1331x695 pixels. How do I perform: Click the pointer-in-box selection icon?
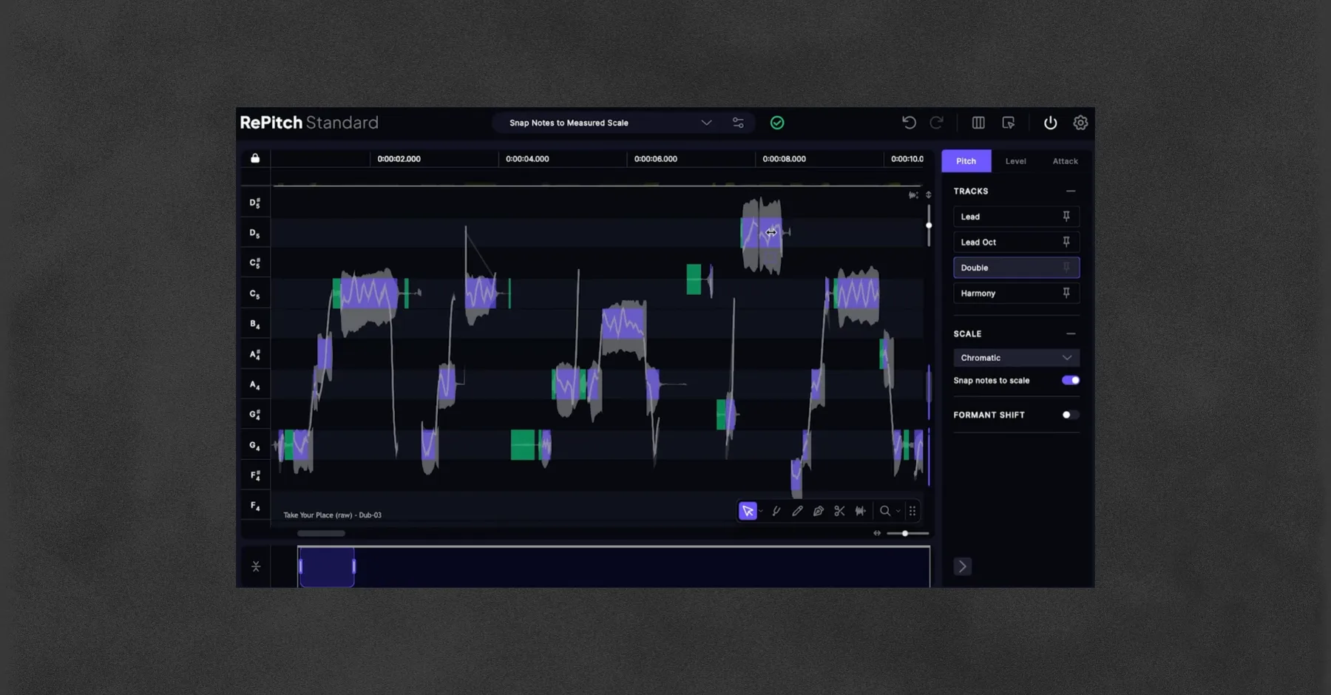coord(1009,123)
